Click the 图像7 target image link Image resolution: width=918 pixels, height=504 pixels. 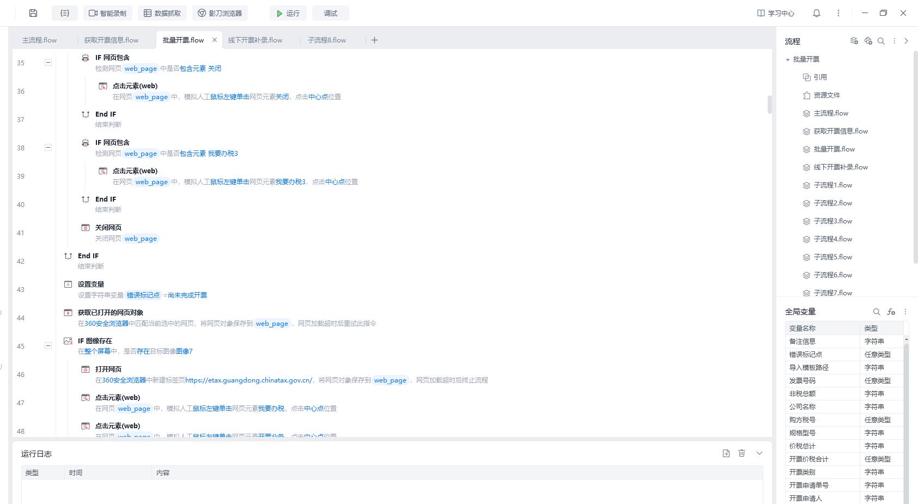(184, 351)
